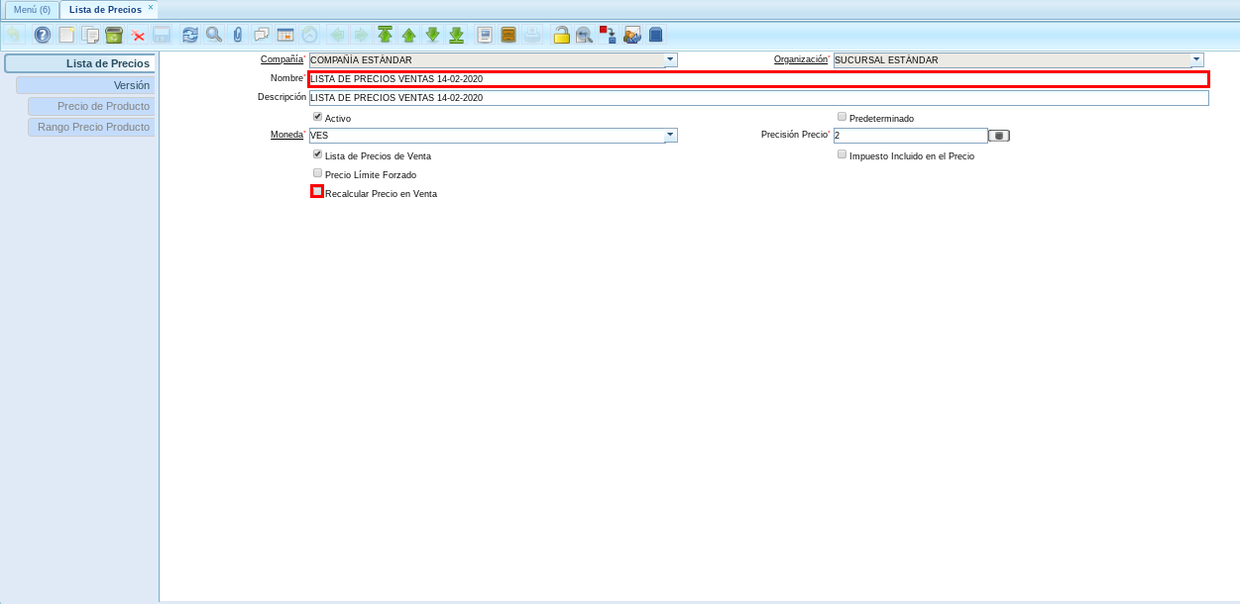Image resolution: width=1240 pixels, height=604 pixels.
Task: Go to previous record up arrow
Action: 409,35
